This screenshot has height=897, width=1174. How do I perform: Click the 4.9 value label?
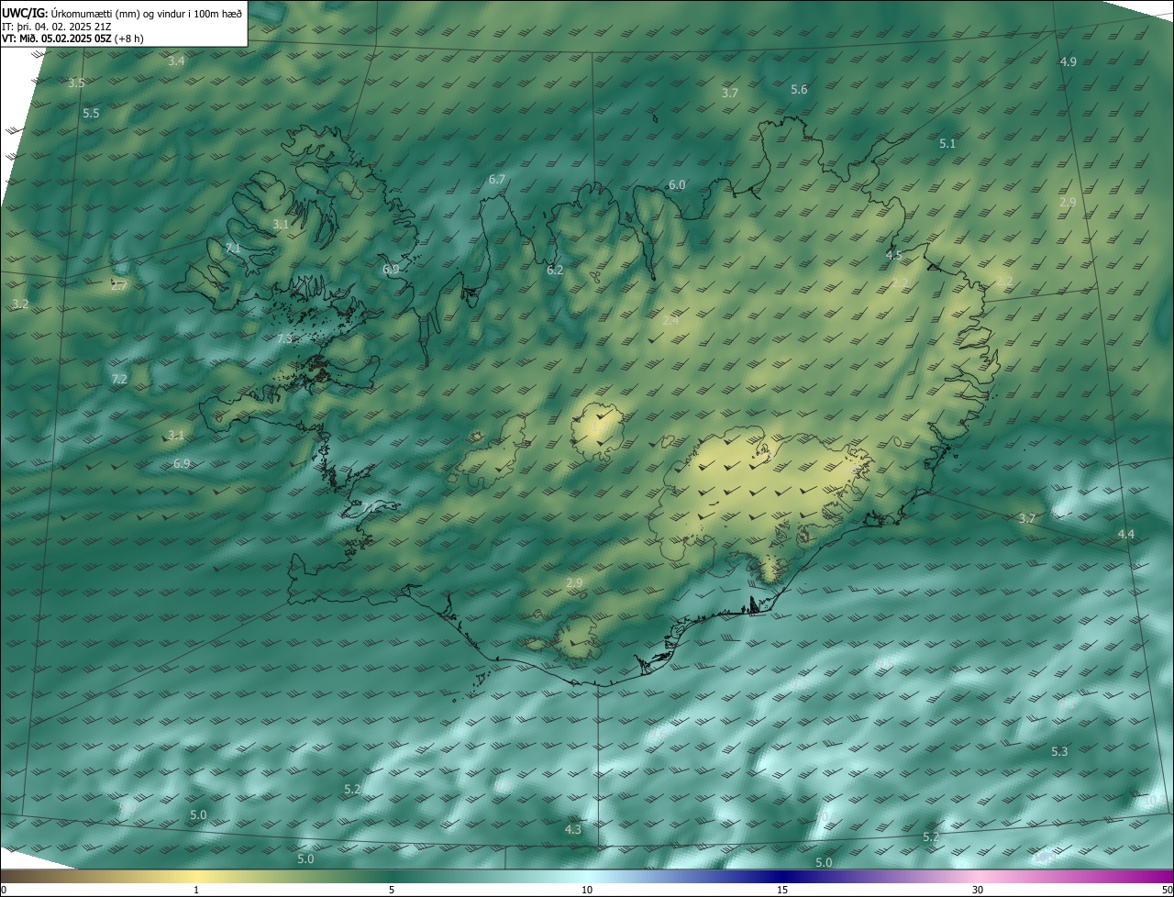pos(1068,61)
